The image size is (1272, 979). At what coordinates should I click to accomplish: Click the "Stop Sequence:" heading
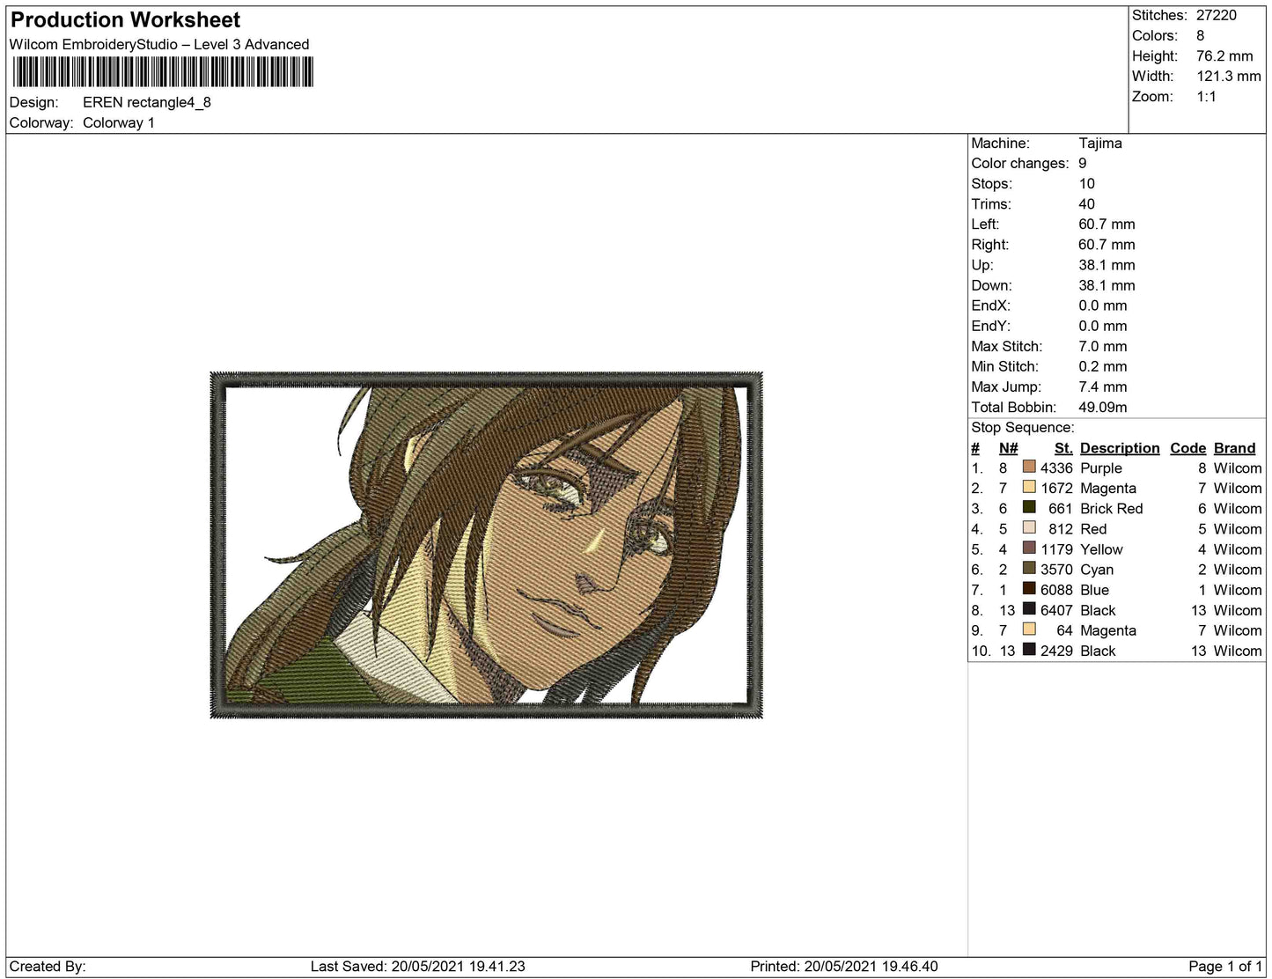click(x=1023, y=427)
